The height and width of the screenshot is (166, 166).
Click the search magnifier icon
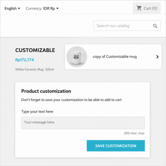(155, 26)
